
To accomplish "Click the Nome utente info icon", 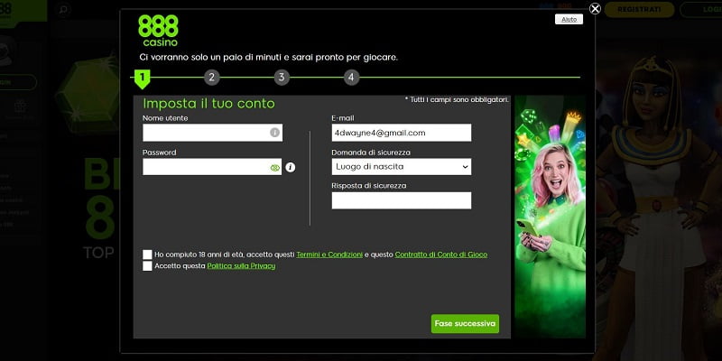I will [x=274, y=133].
